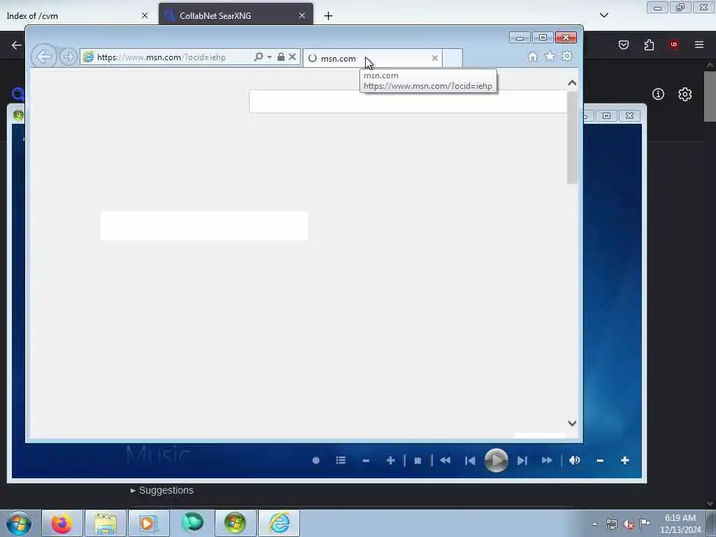Expand the Suggestions section
The height and width of the screenshot is (537, 716).
tap(162, 490)
